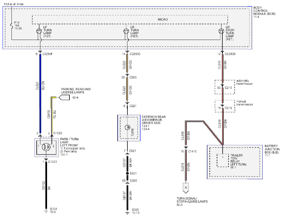Screen dimensions: 282x217
Task: Open Body Control Module (BCM) 11-4 reference
Action: 264,12
